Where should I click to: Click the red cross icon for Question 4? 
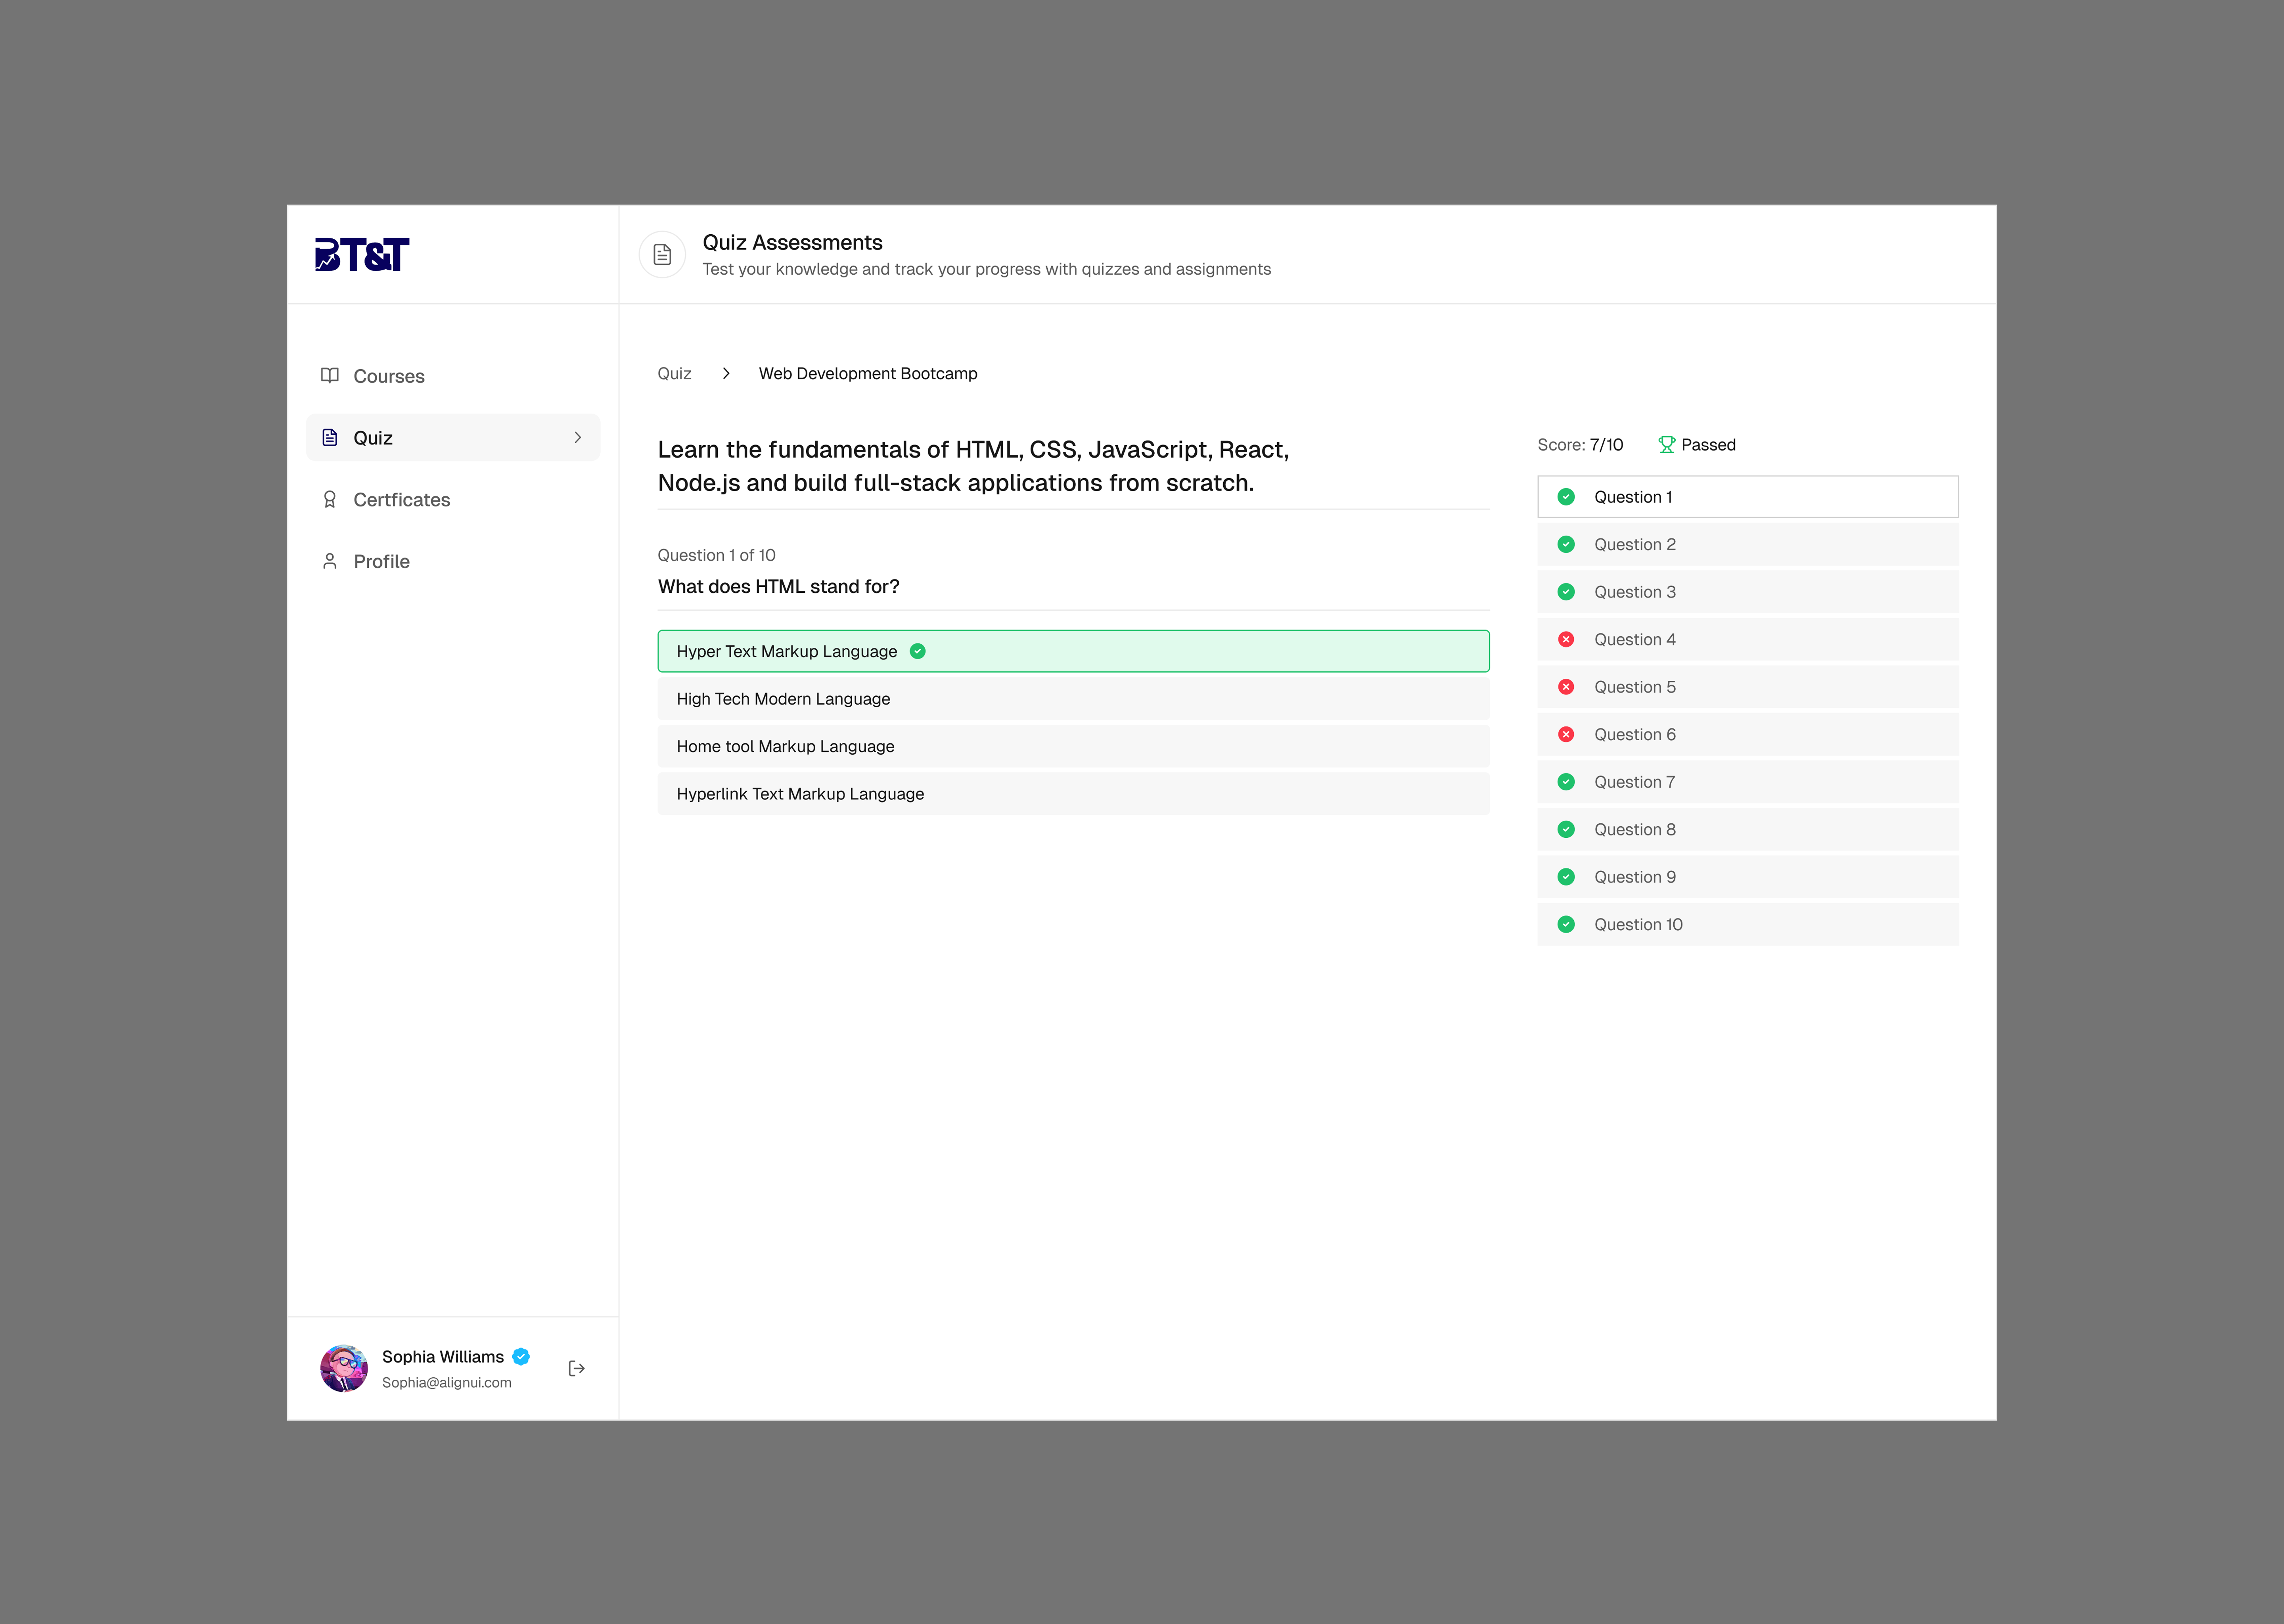click(x=1566, y=640)
